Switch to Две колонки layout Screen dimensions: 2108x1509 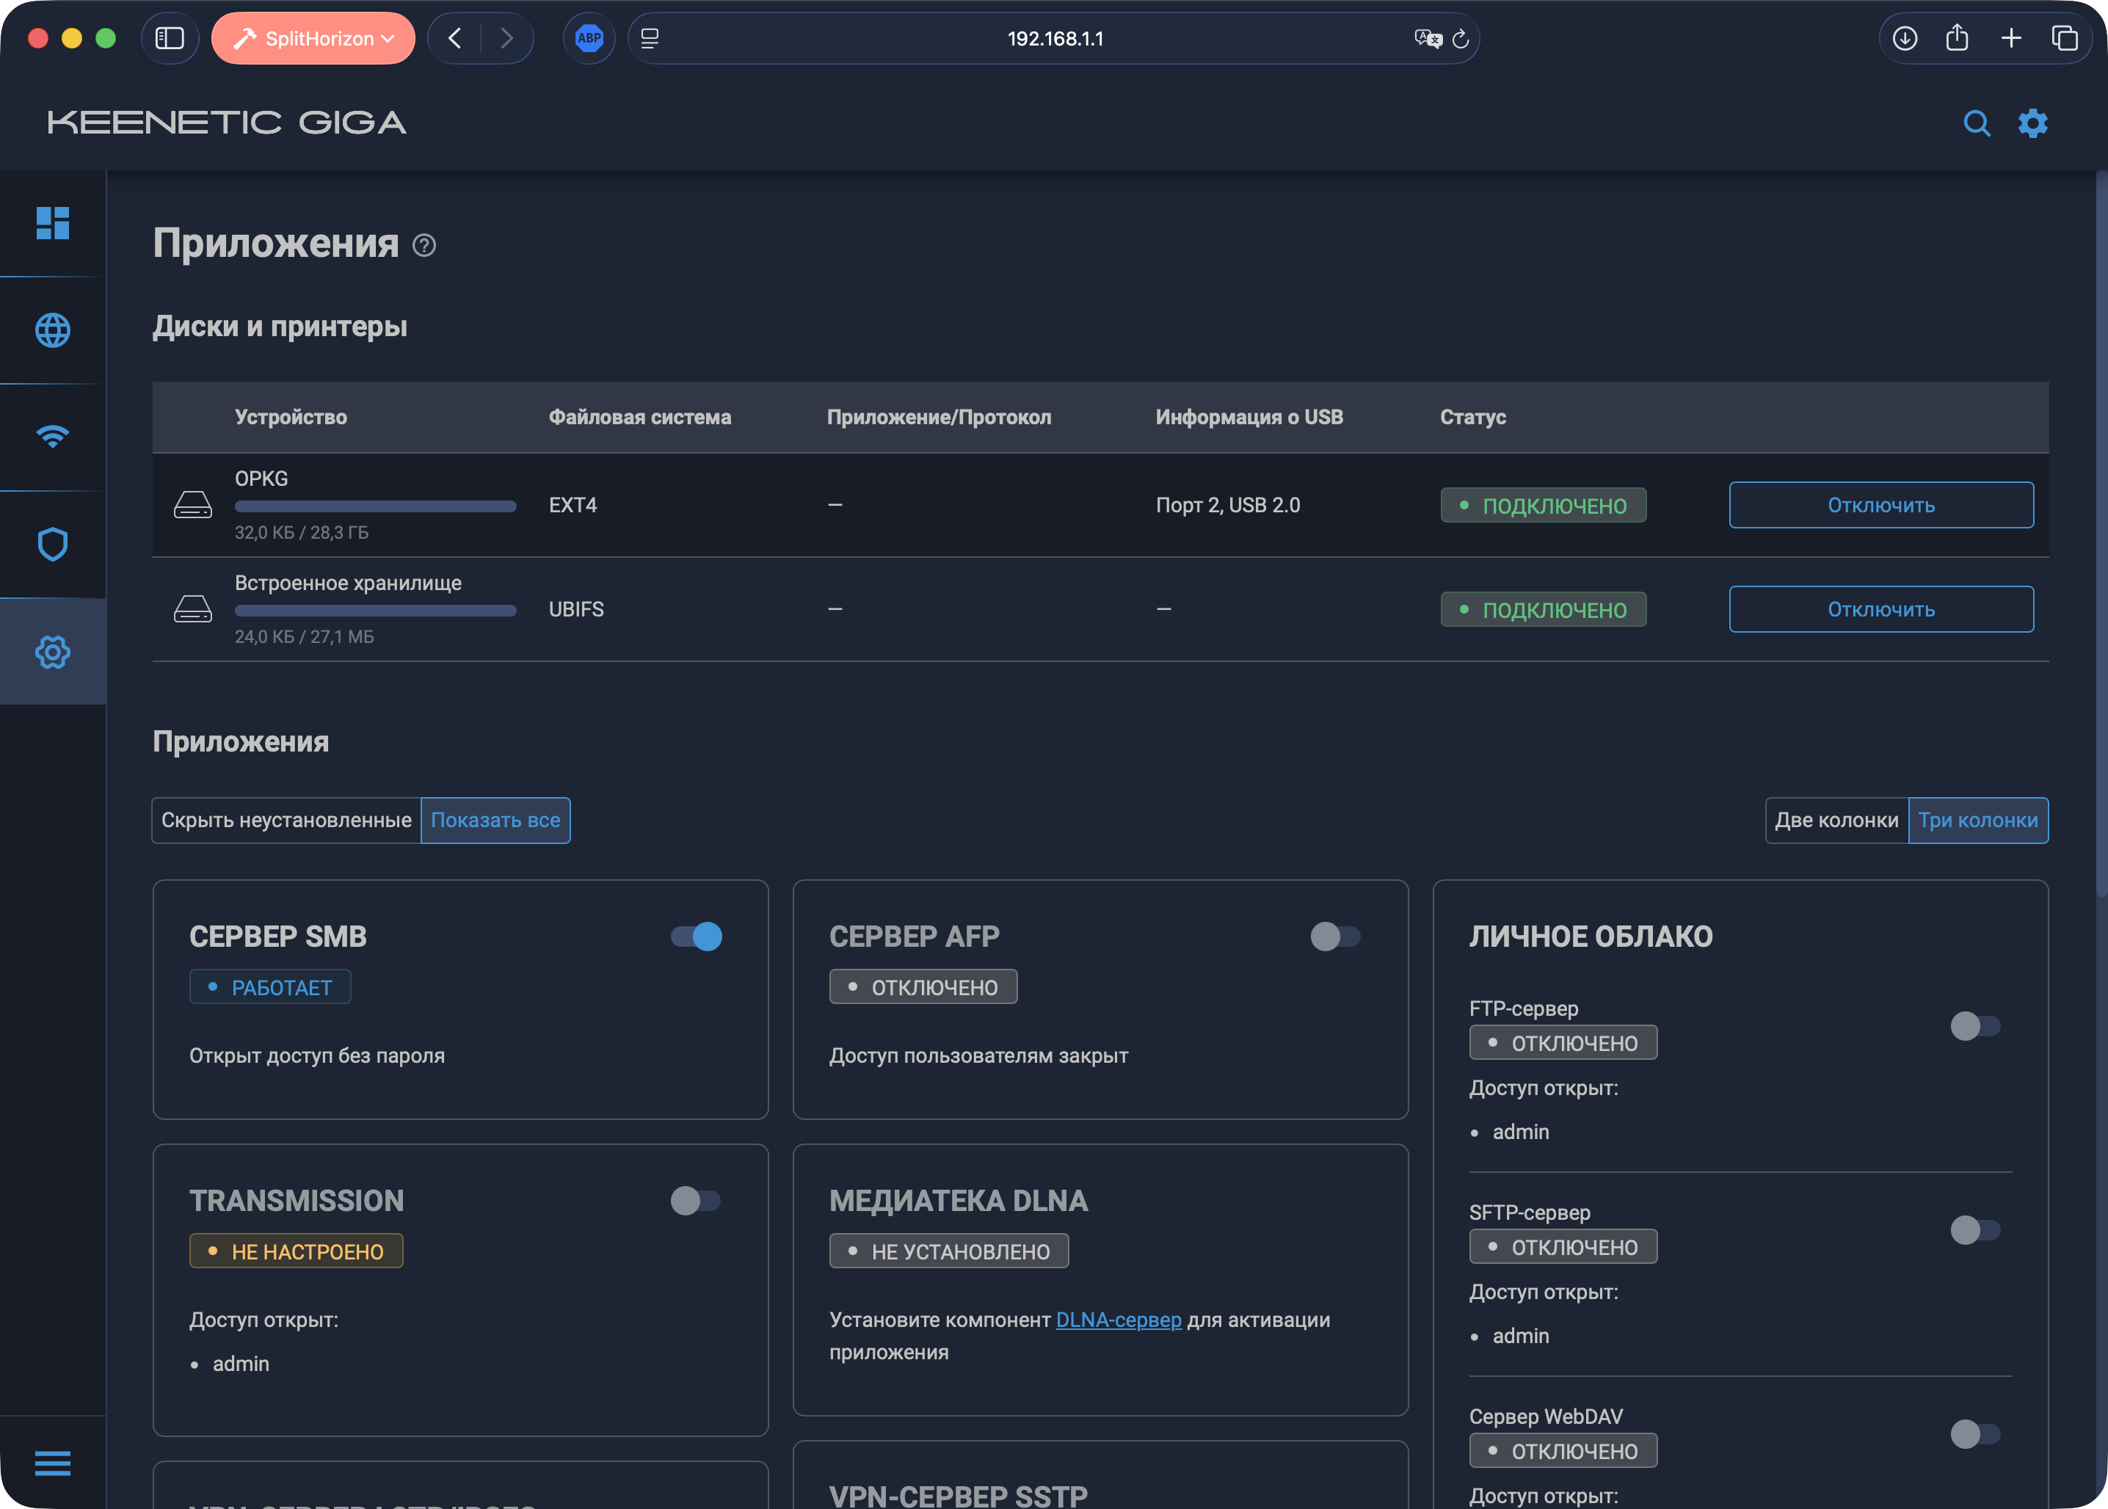tap(1836, 821)
